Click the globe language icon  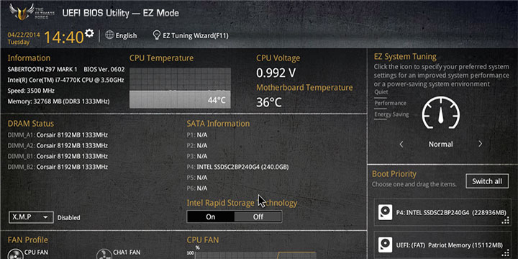[x=109, y=35]
